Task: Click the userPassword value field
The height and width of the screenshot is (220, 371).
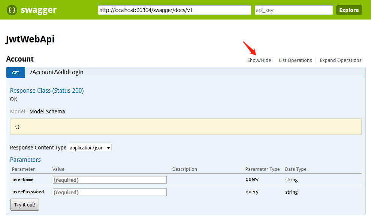Action: [x=110, y=192]
